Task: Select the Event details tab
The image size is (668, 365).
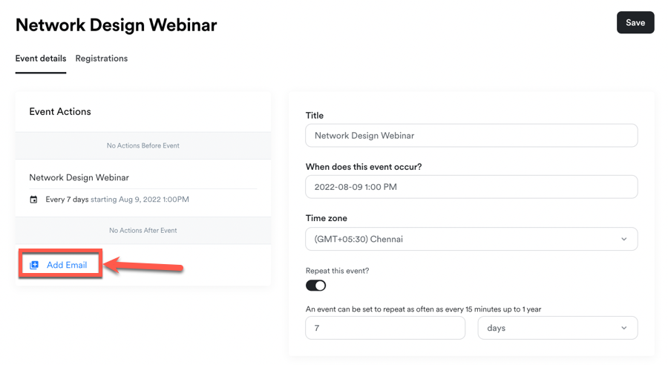Action: coord(41,59)
